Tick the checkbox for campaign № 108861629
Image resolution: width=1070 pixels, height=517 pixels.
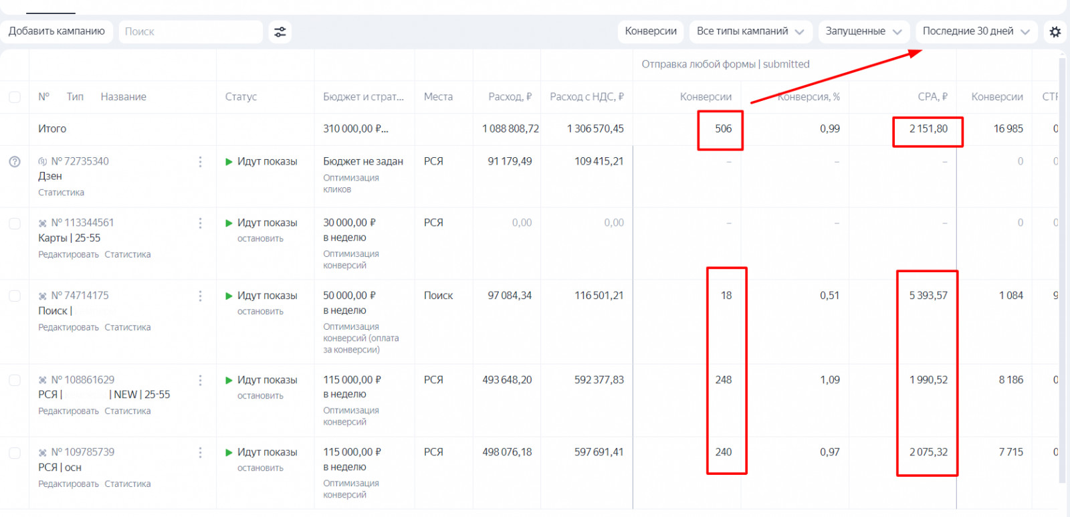point(15,380)
